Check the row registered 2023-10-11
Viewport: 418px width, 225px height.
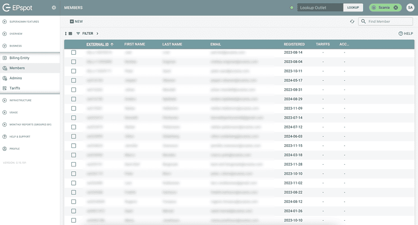73,71
